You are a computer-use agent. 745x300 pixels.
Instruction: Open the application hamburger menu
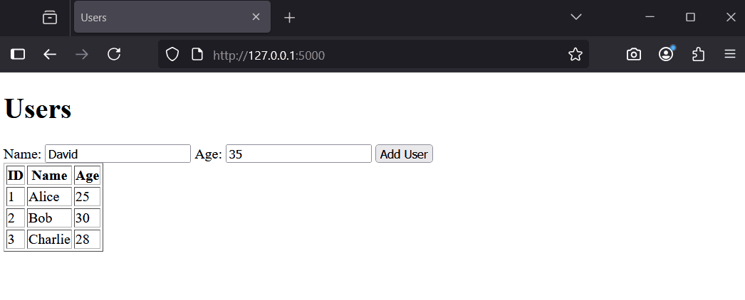tap(730, 54)
